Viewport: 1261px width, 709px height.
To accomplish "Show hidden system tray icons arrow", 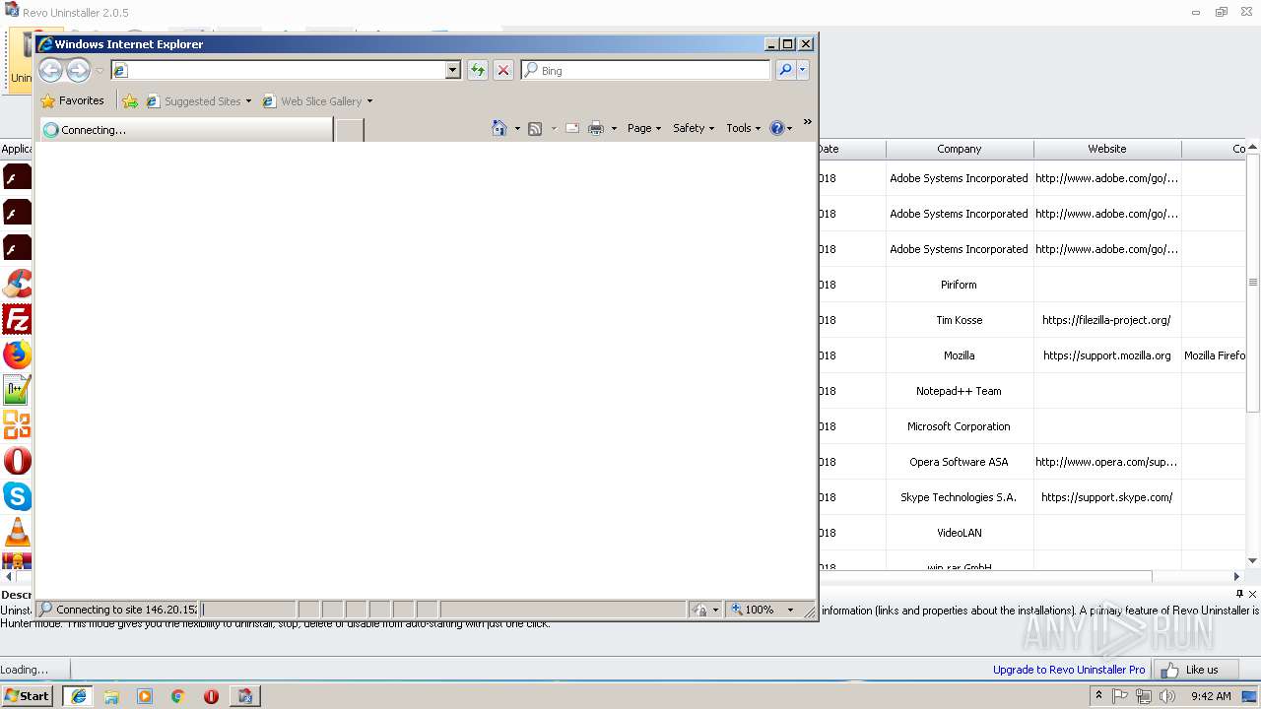I will pos(1098,696).
